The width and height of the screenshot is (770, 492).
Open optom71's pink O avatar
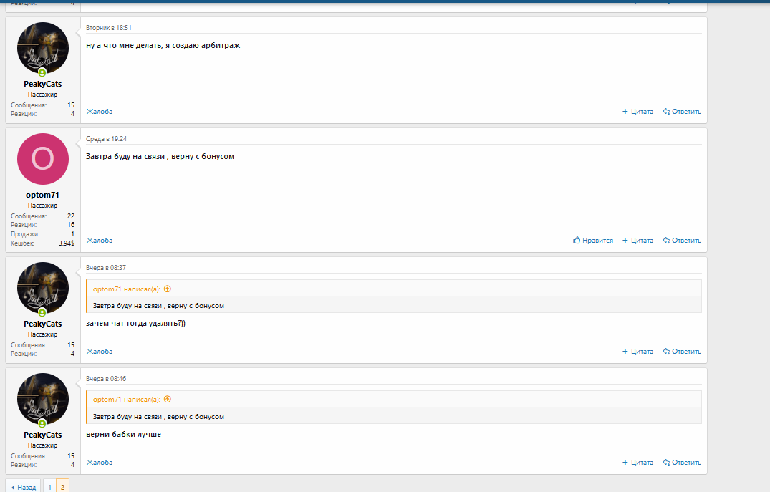click(43, 159)
